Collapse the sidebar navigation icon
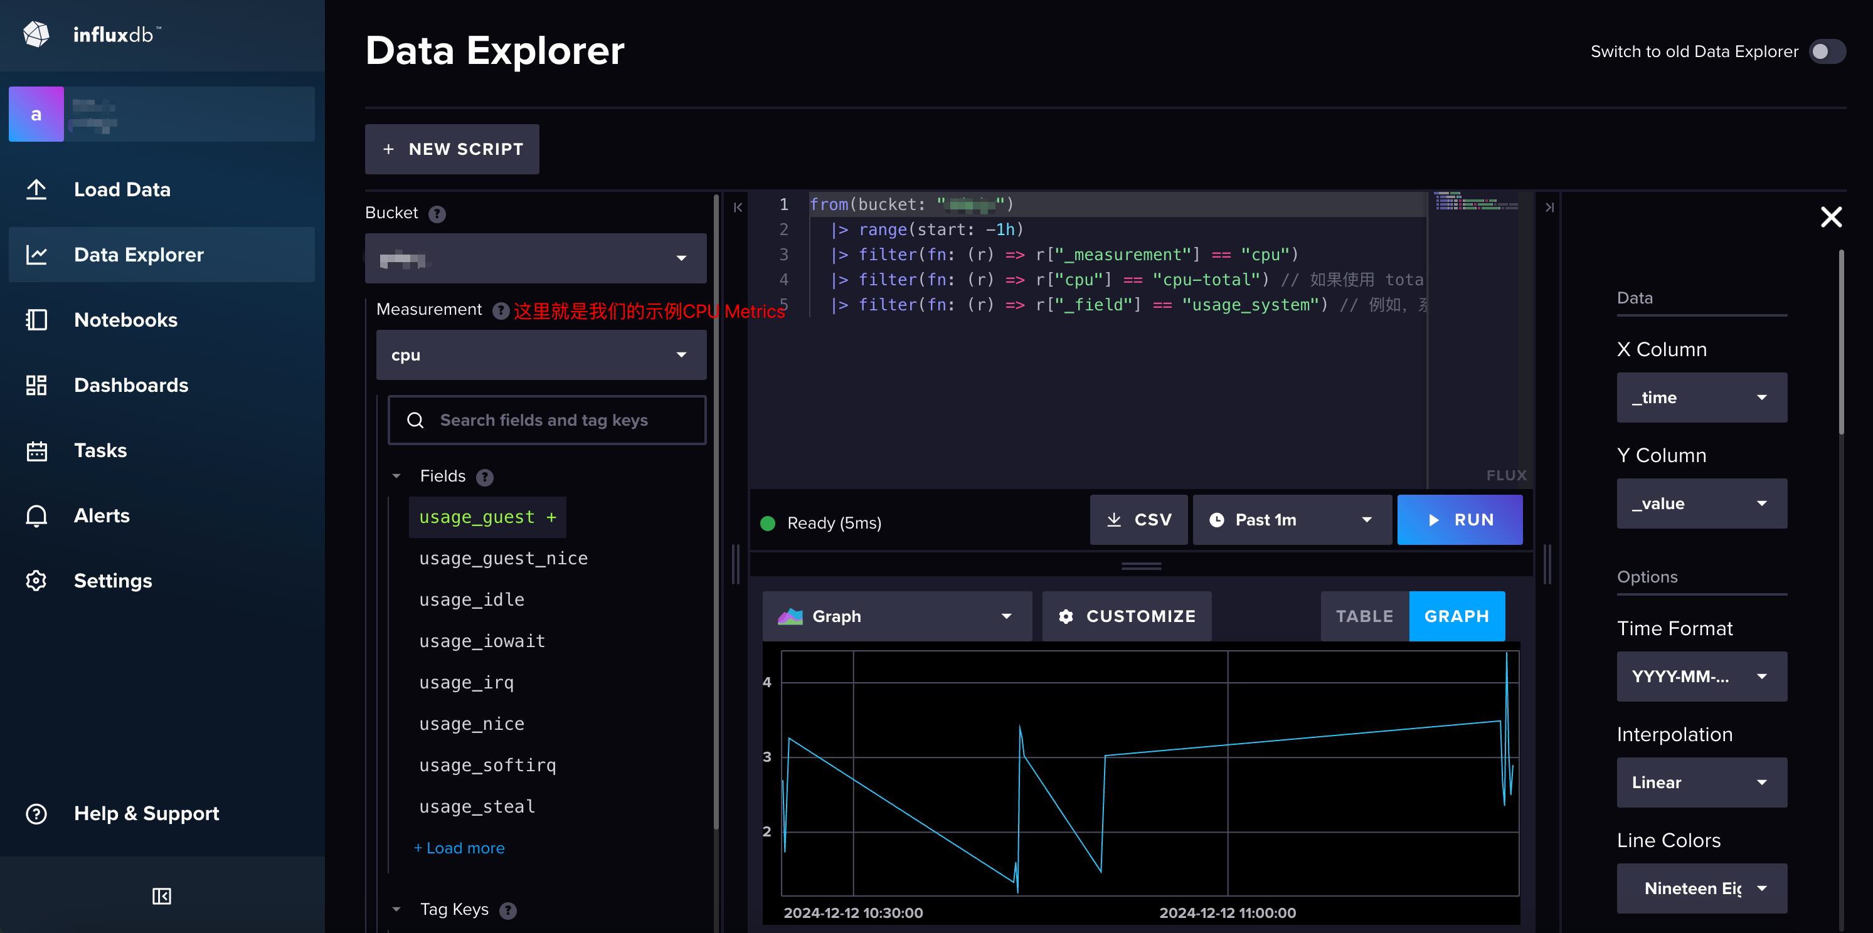This screenshot has height=933, width=1873. [161, 896]
